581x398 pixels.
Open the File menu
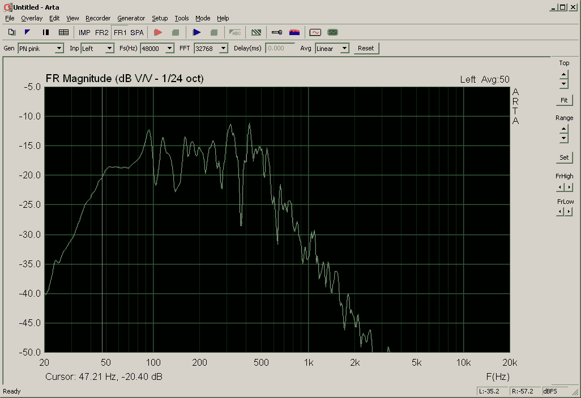pyautogui.click(x=10, y=18)
